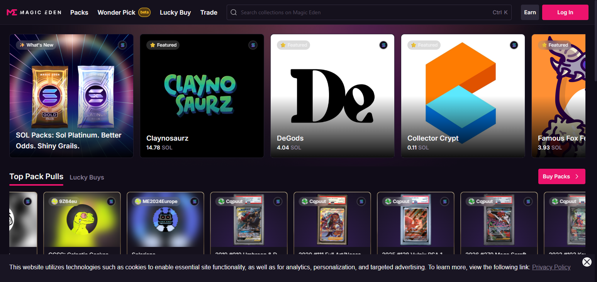Go to Lucky Buy
This screenshot has height=282, width=597.
175,12
